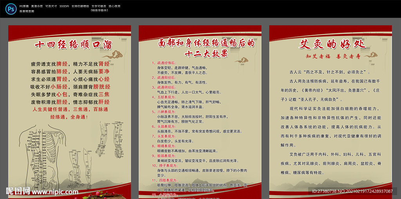The width and height of the screenshot is (401, 199).
Task: Click the '艾灸的好处' poster title
Action: pyautogui.click(x=332, y=45)
